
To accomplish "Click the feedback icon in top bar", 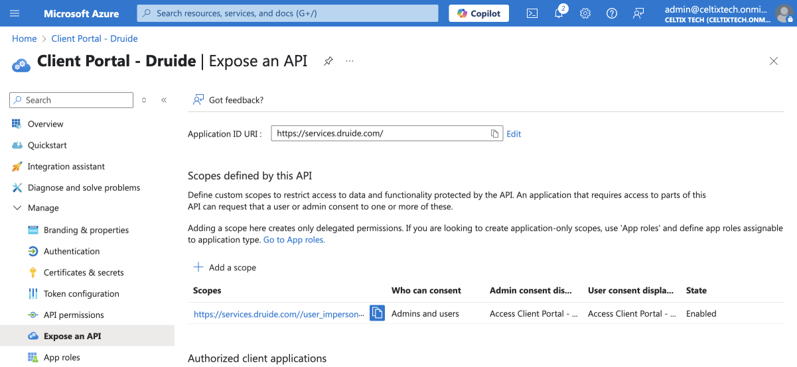I will pyautogui.click(x=638, y=13).
